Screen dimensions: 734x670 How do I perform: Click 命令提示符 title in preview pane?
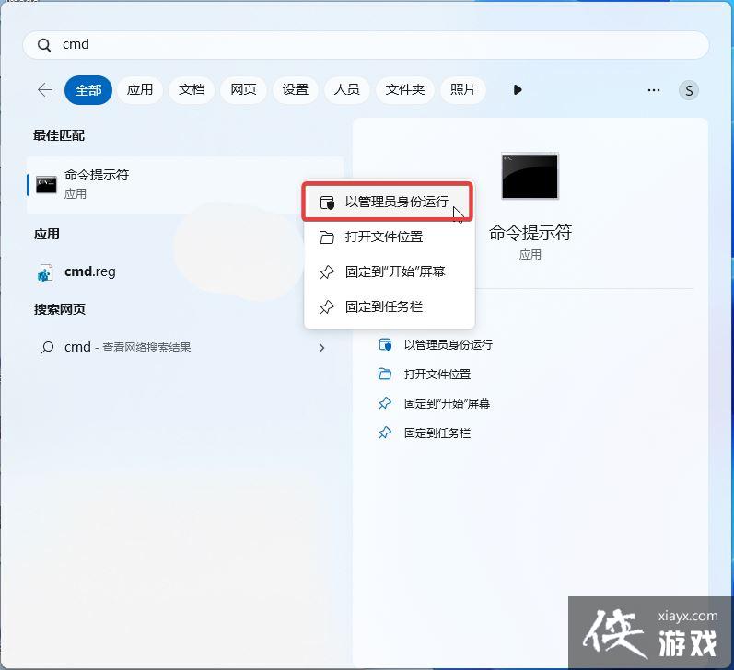click(x=530, y=233)
